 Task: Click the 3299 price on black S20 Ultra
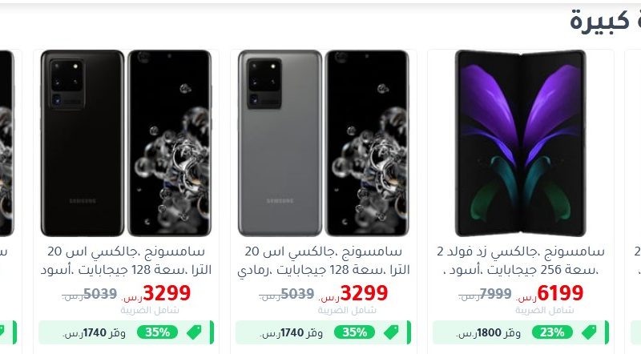167,293
